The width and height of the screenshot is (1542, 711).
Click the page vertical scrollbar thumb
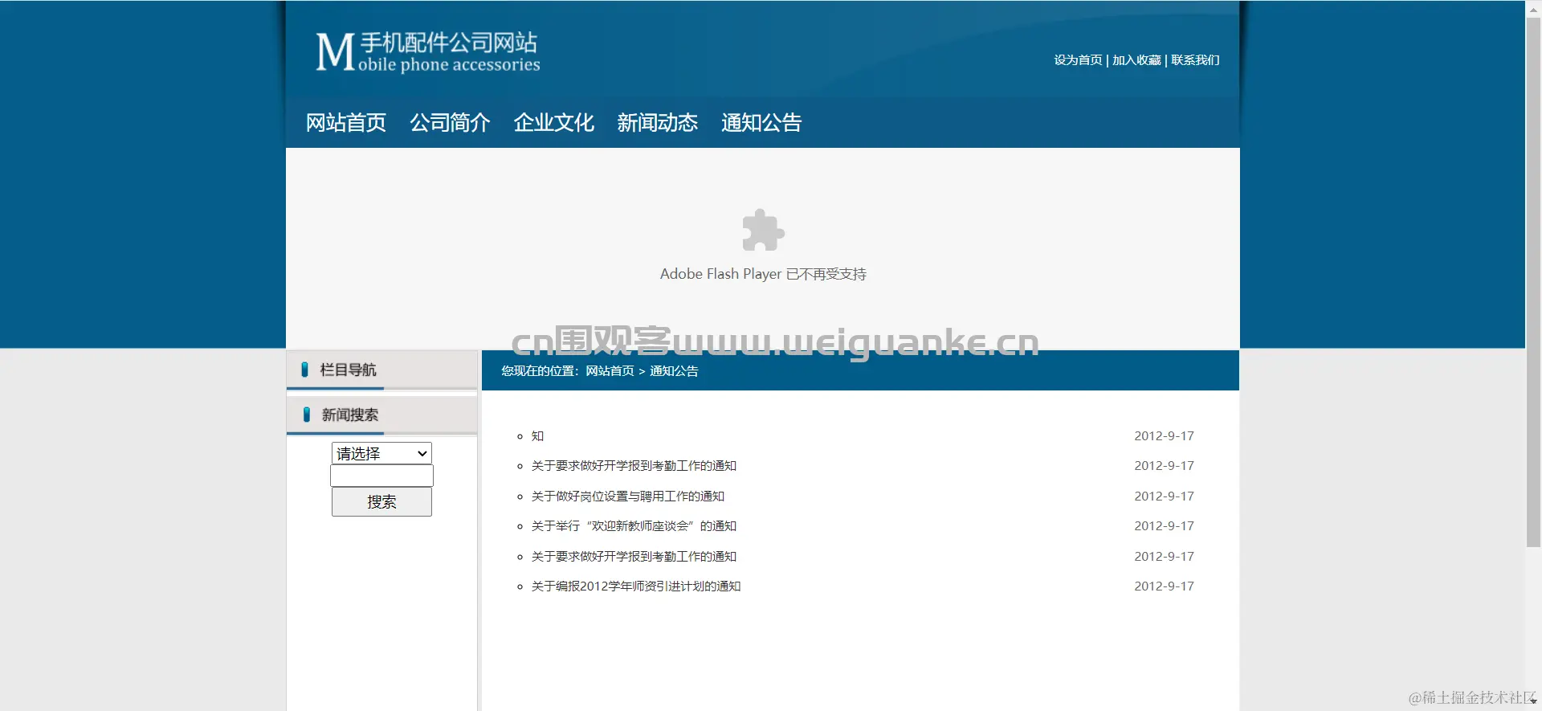tap(1533, 281)
